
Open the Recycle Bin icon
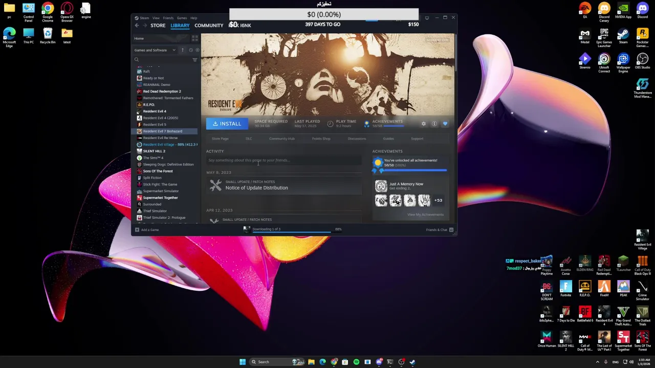pyautogui.click(x=48, y=36)
